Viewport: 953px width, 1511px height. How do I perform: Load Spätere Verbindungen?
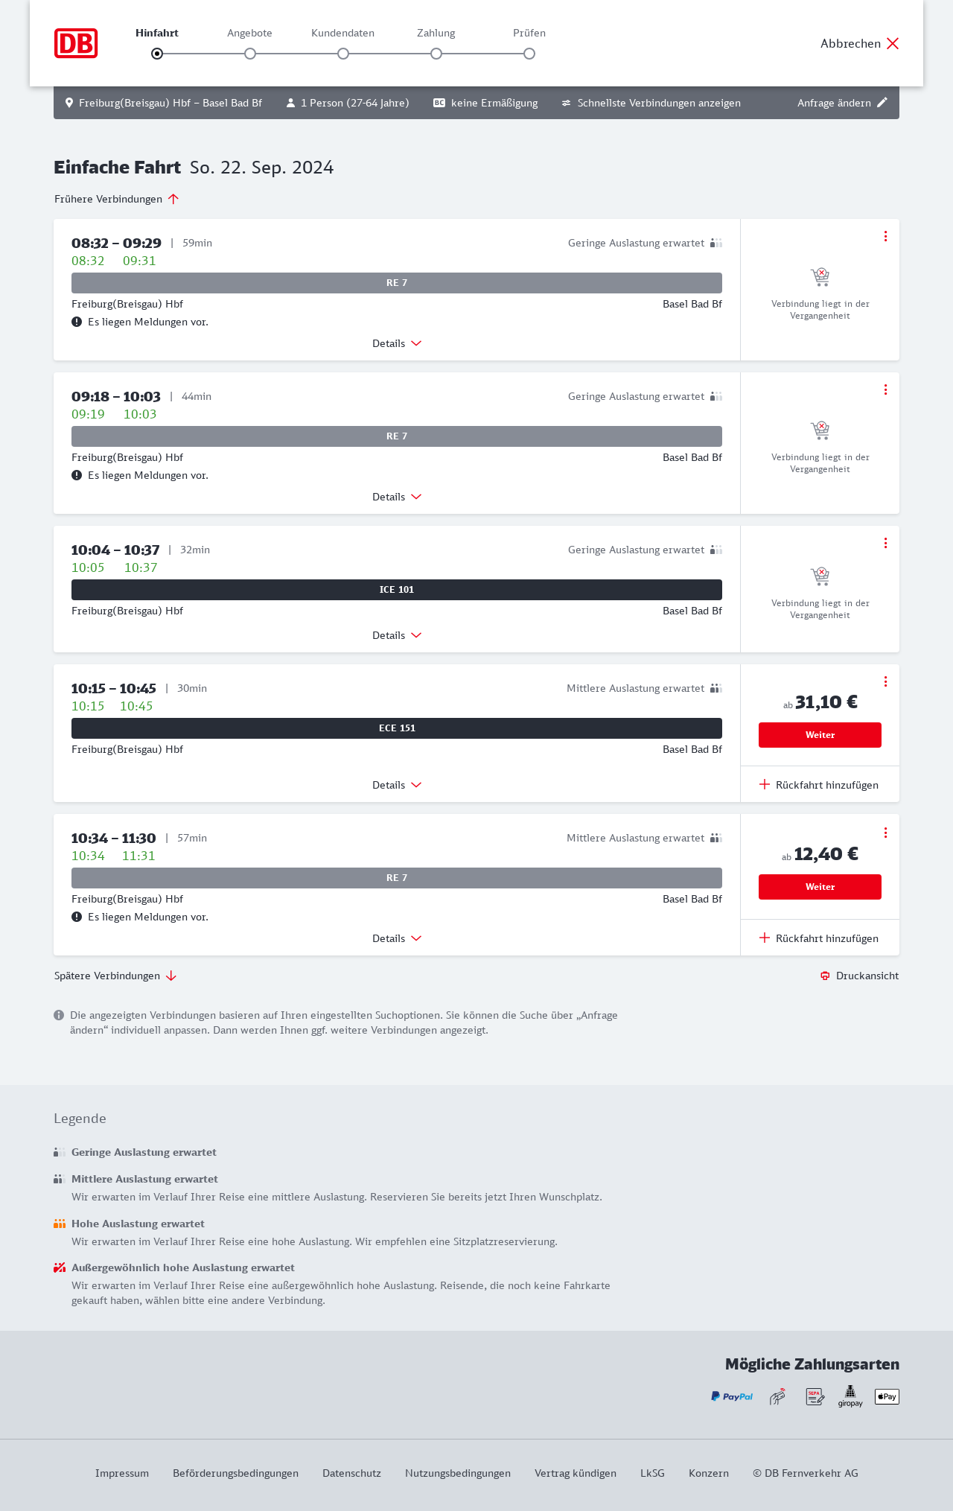pos(115,976)
